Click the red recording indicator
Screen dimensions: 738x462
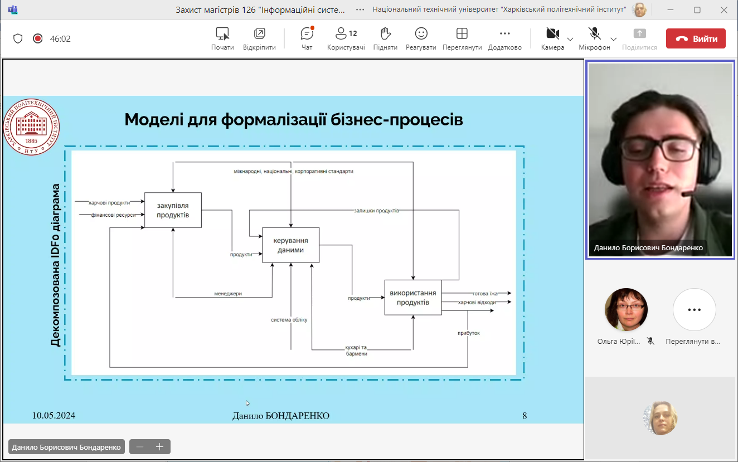38,38
